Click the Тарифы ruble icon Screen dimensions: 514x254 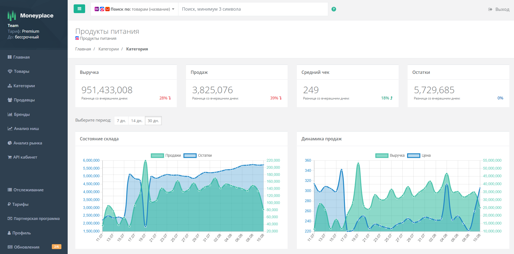[9, 204]
